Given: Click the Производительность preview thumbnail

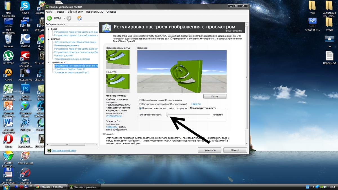Looking at the screenshot, I should coord(118,59).
